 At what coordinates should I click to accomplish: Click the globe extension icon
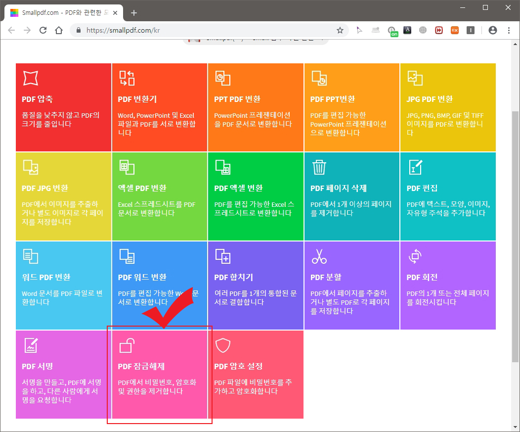point(423,30)
